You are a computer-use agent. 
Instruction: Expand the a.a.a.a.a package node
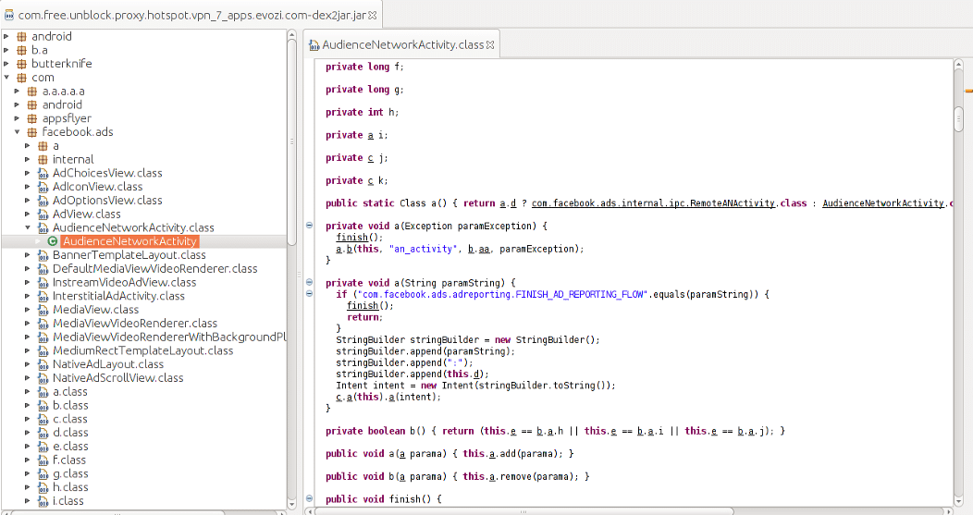click(x=18, y=92)
